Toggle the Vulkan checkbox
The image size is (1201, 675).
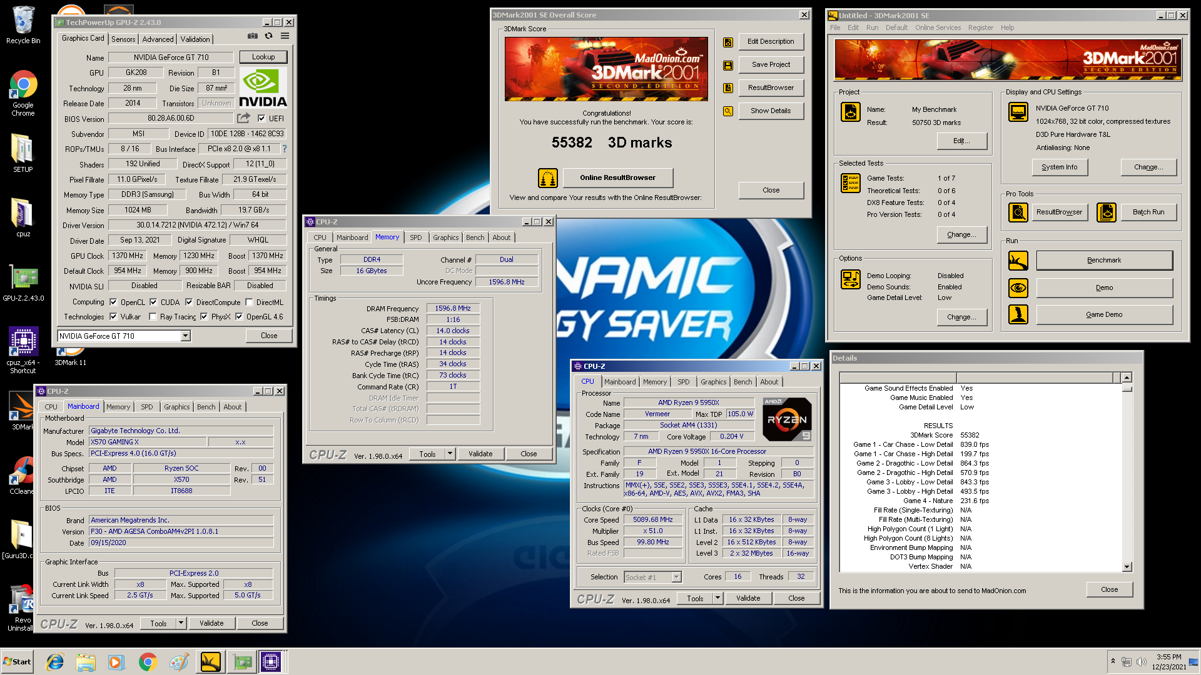113,317
